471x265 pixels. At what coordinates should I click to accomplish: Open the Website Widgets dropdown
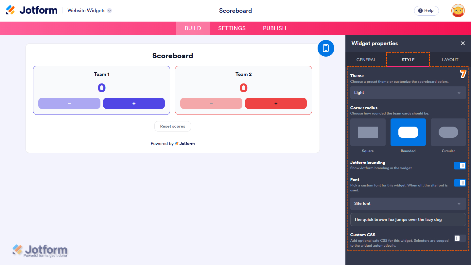(x=90, y=10)
